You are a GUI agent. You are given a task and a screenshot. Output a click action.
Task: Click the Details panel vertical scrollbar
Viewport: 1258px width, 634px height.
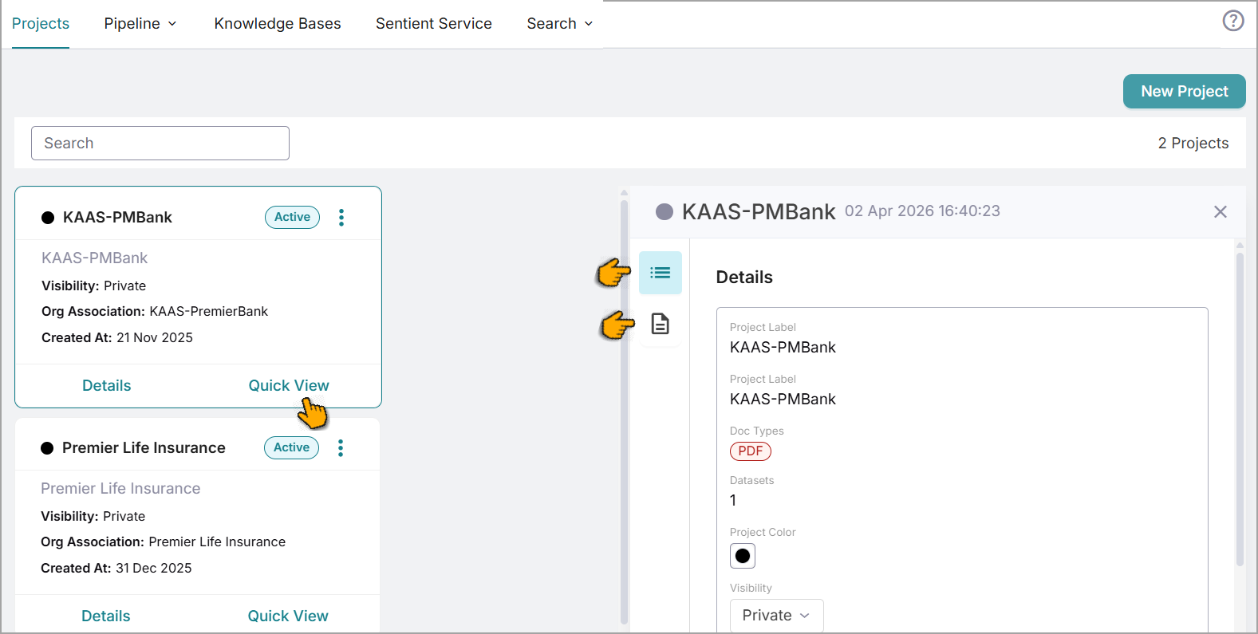point(1240,409)
